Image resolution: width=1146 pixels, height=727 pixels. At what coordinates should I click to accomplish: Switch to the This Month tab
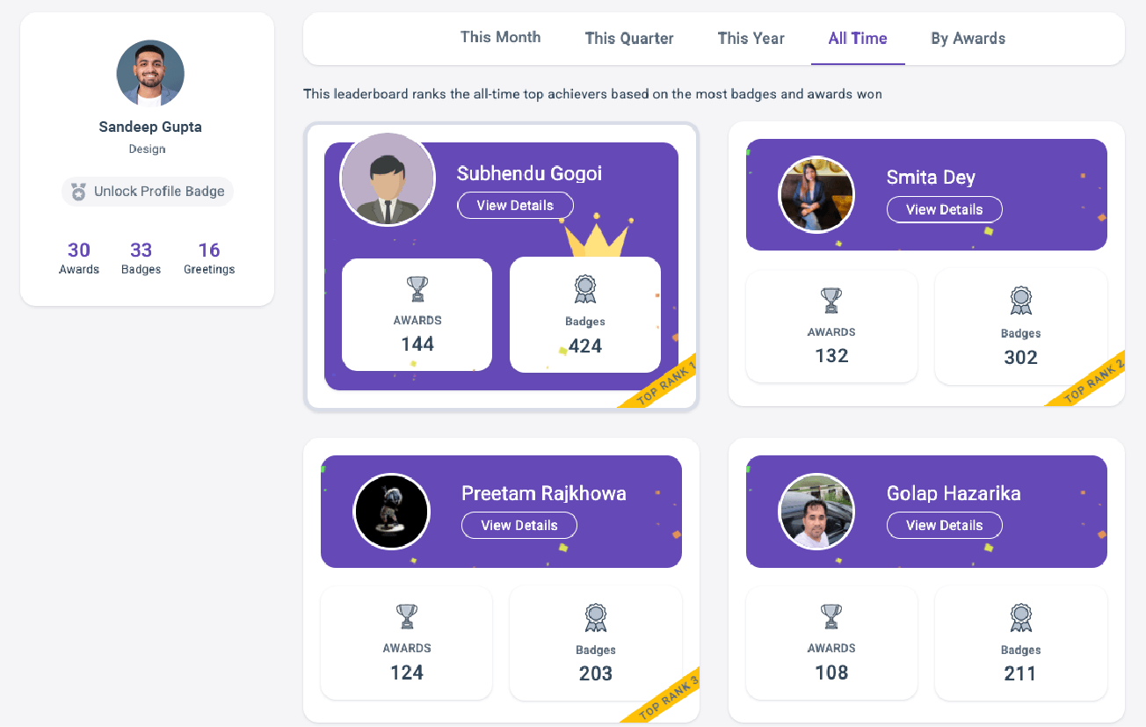(x=500, y=38)
